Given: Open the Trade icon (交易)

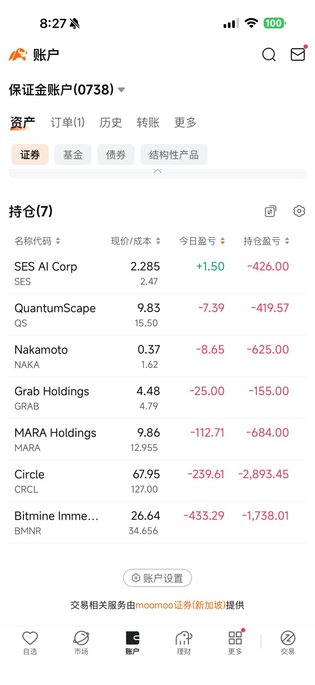Looking at the screenshot, I should (x=288, y=642).
